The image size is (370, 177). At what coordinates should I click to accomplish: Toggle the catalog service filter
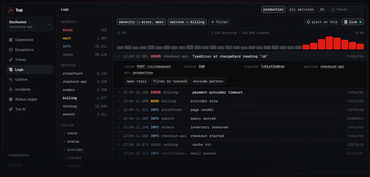[85, 106]
